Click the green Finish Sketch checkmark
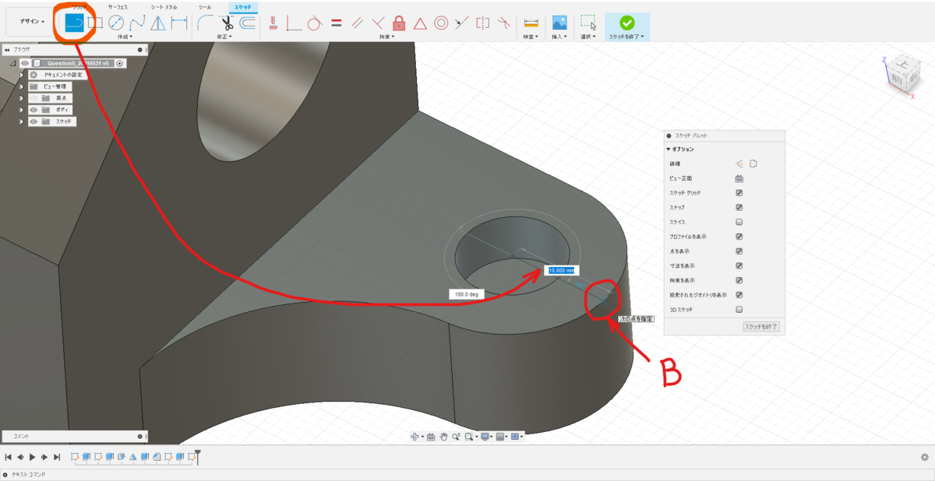The width and height of the screenshot is (935, 481). pos(626,23)
